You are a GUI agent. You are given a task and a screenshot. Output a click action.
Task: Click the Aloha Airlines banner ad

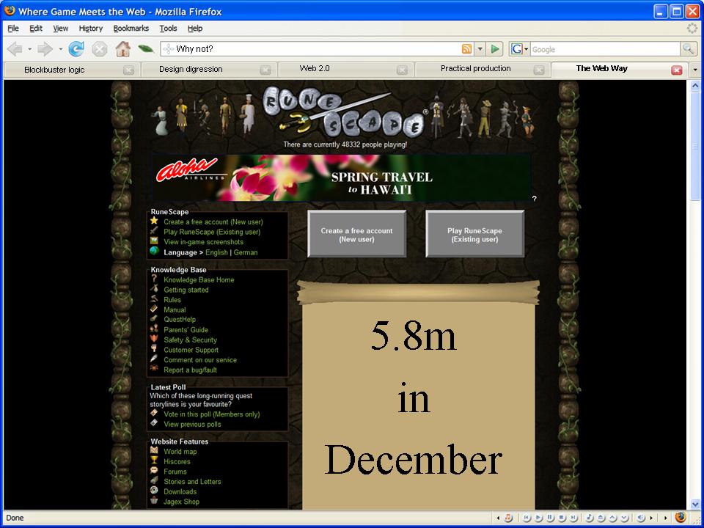coord(341,177)
